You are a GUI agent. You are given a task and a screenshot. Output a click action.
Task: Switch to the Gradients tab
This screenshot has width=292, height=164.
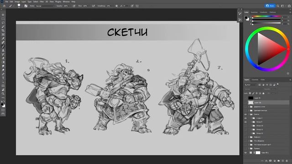coord(264,12)
